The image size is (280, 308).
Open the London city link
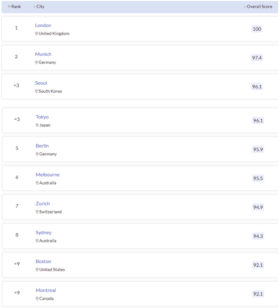pos(43,25)
